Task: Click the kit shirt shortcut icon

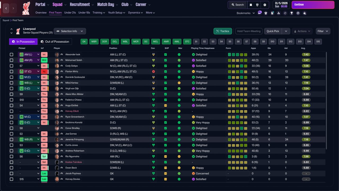Action: click(x=266, y=13)
